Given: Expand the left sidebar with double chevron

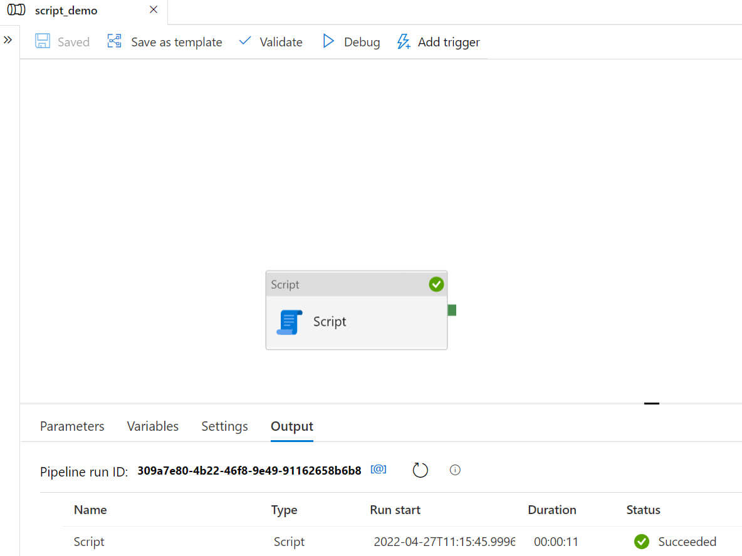Looking at the screenshot, I should click(x=8, y=39).
